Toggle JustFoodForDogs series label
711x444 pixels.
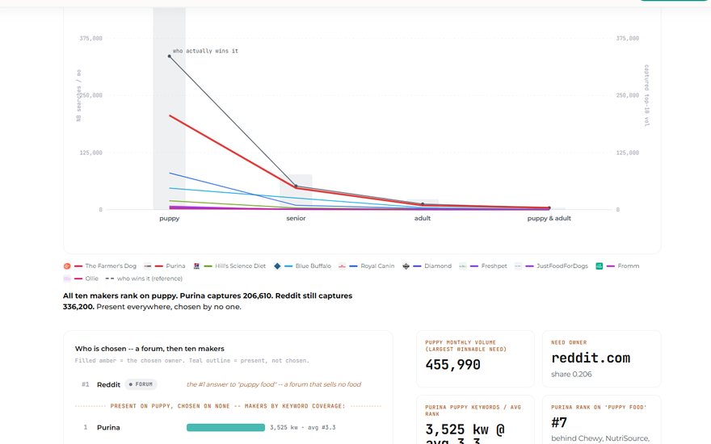[562, 266]
